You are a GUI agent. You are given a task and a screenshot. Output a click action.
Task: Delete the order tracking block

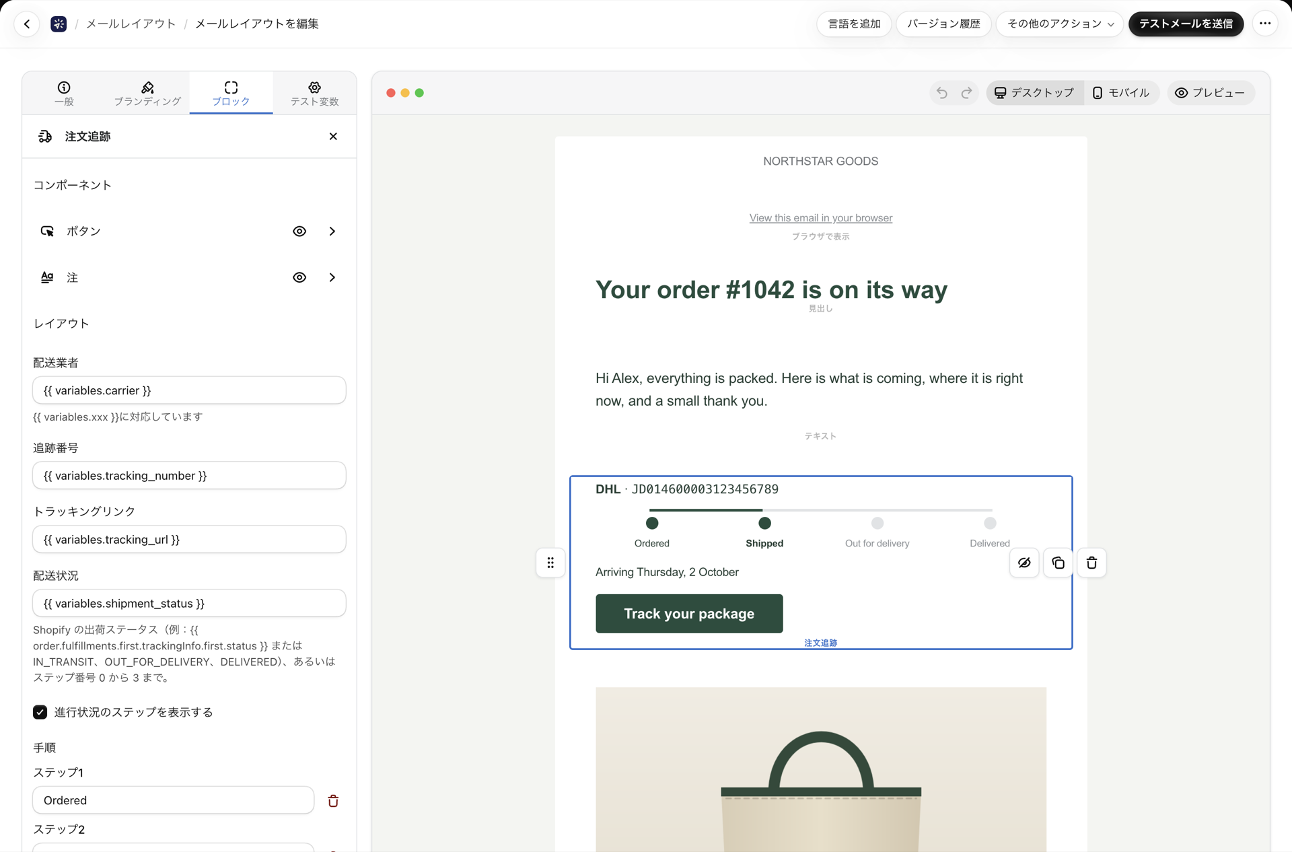1091,563
